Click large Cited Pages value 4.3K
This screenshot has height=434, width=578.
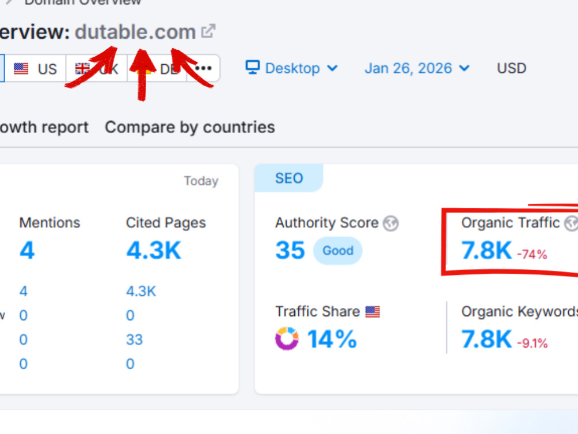point(154,251)
